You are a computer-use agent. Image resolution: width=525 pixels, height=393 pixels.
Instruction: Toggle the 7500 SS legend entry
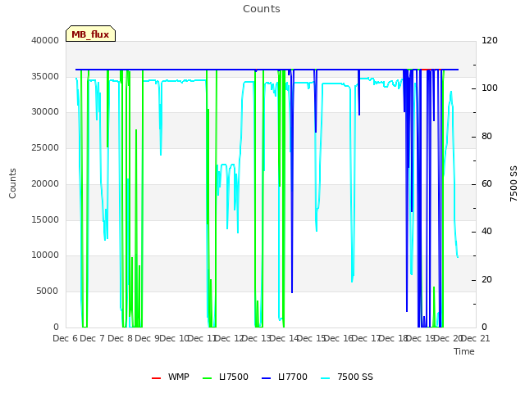[x=347, y=377]
